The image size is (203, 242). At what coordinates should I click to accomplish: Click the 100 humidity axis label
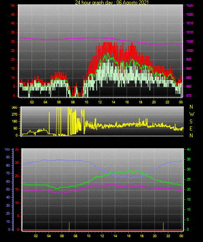tap(7, 150)
